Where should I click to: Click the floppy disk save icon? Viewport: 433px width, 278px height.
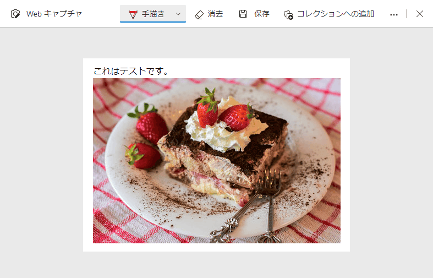243,14
